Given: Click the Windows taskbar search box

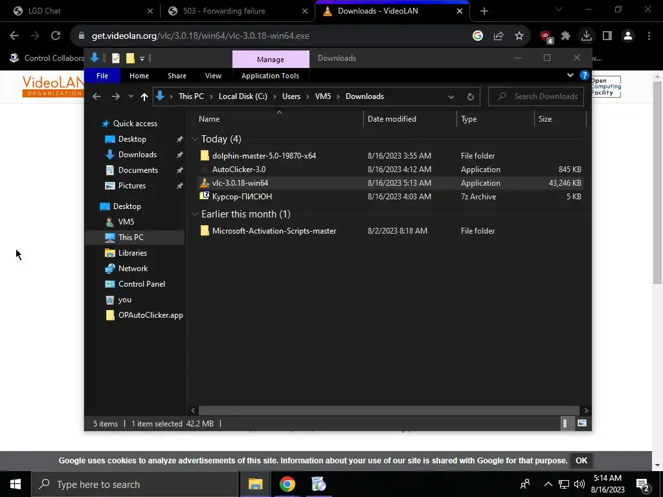Looking at the screenshot, I should click(x=135, y=484).
